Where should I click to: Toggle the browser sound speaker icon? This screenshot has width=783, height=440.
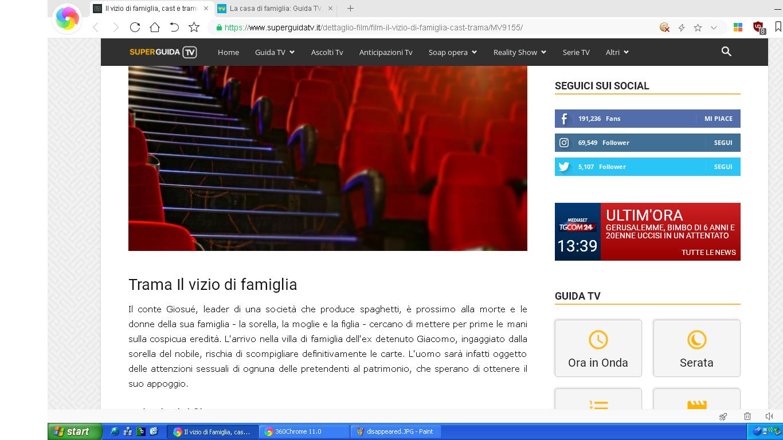pyautogui.click(x=769, y=417)
